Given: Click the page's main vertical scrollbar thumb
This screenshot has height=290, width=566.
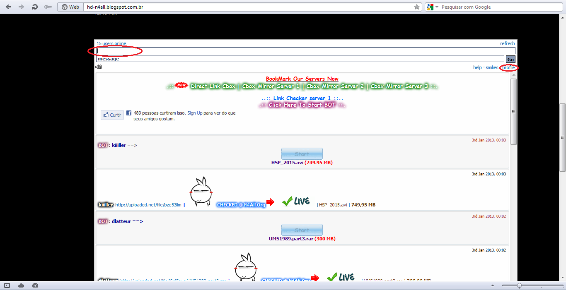Looking at the screenshot, I should [x=563, y=137].
